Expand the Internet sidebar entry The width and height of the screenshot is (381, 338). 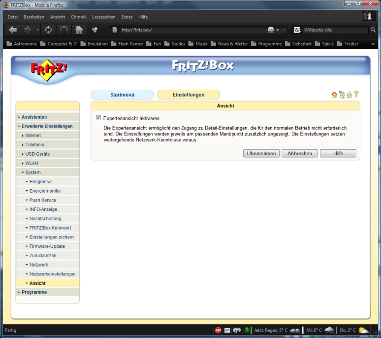pos(48,135)
